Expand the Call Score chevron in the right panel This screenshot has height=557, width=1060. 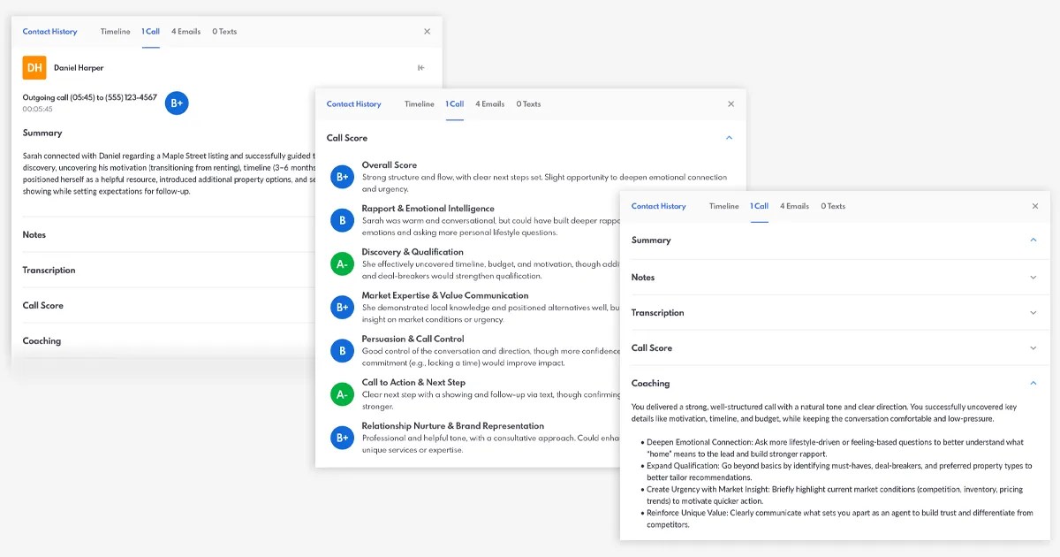pos(1033,348)
